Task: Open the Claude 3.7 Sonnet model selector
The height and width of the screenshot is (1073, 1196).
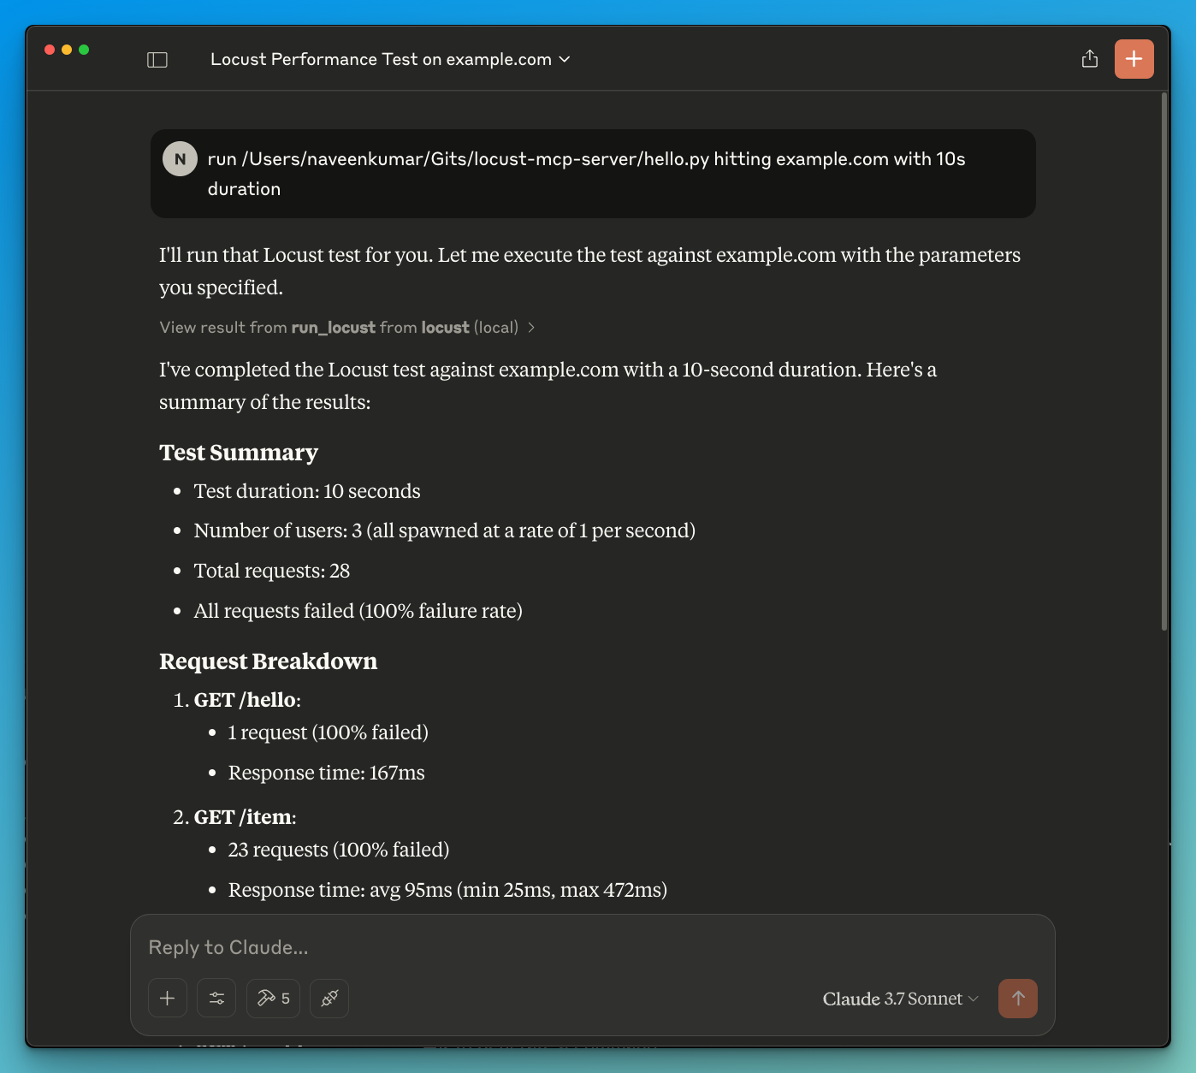Action: (x=898, y=999)
